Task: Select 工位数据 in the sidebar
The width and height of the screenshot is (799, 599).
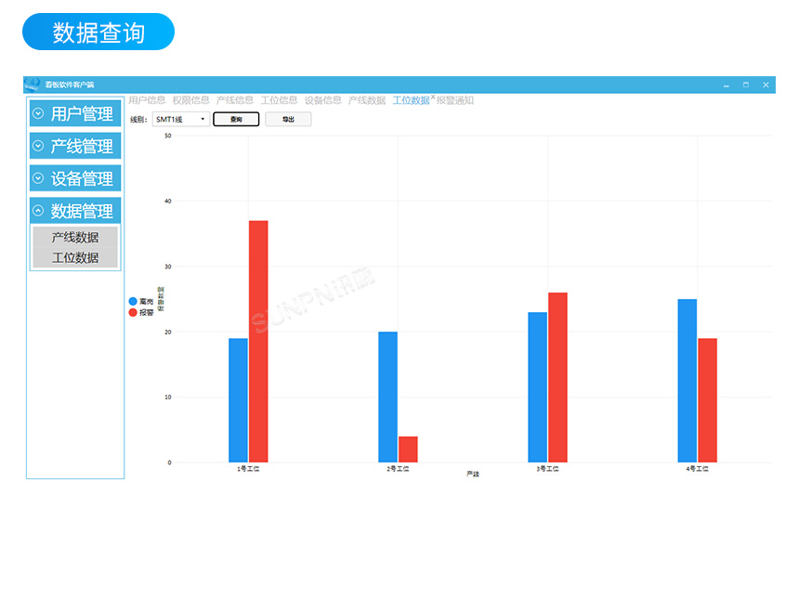Action: click(75, 257)
